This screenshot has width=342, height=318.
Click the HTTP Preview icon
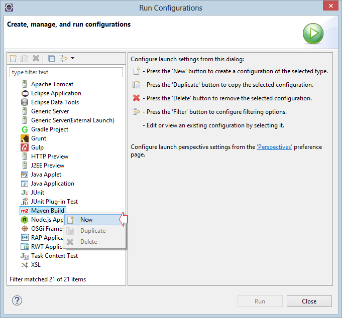pyautogui.click(x=25, y=156)
